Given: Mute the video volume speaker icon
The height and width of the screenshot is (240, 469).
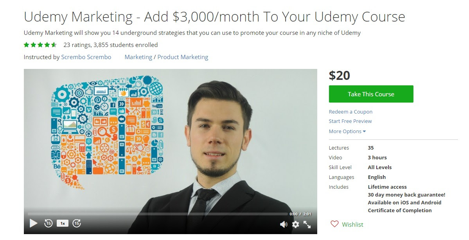Looking at the screenshot, I should pyautogui.click(x=284, y=224).
